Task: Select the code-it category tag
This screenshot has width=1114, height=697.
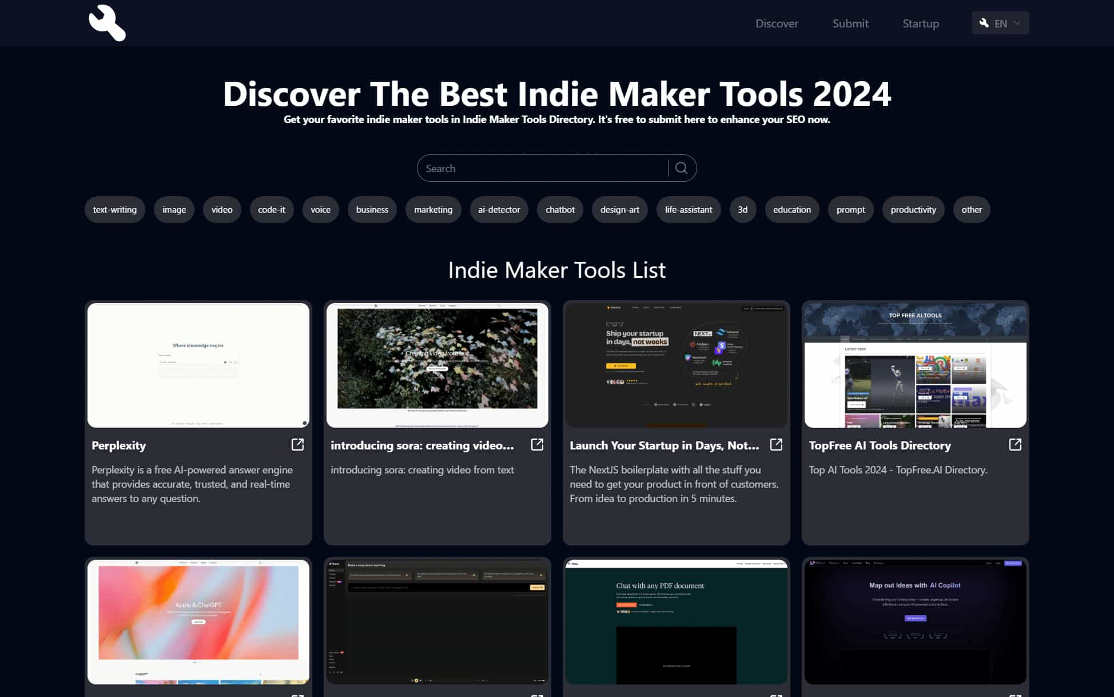Action: pos(272,210)
